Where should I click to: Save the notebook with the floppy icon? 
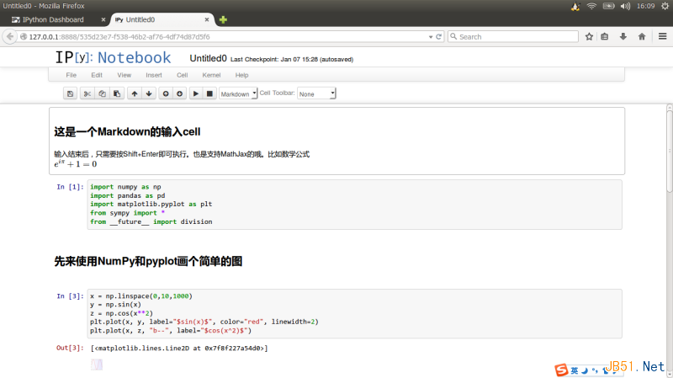tap(71, 93)
